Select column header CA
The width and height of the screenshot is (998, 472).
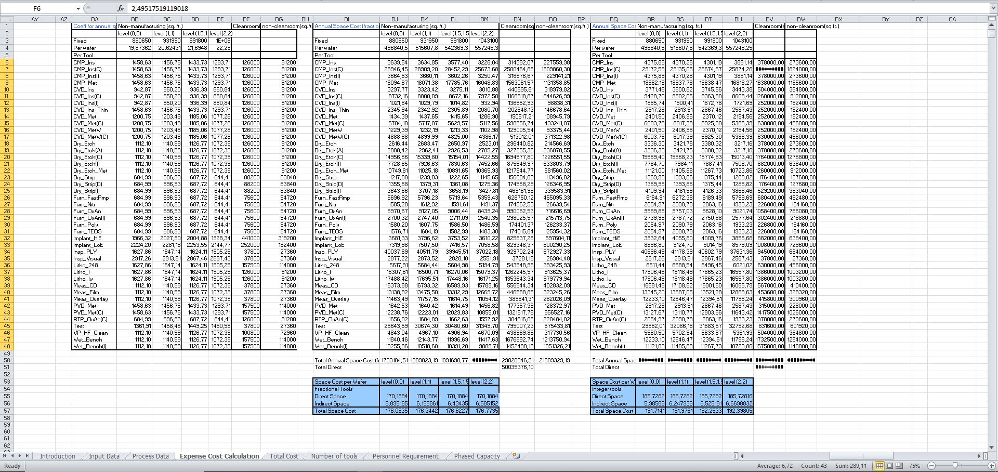(x=952, y=19)
